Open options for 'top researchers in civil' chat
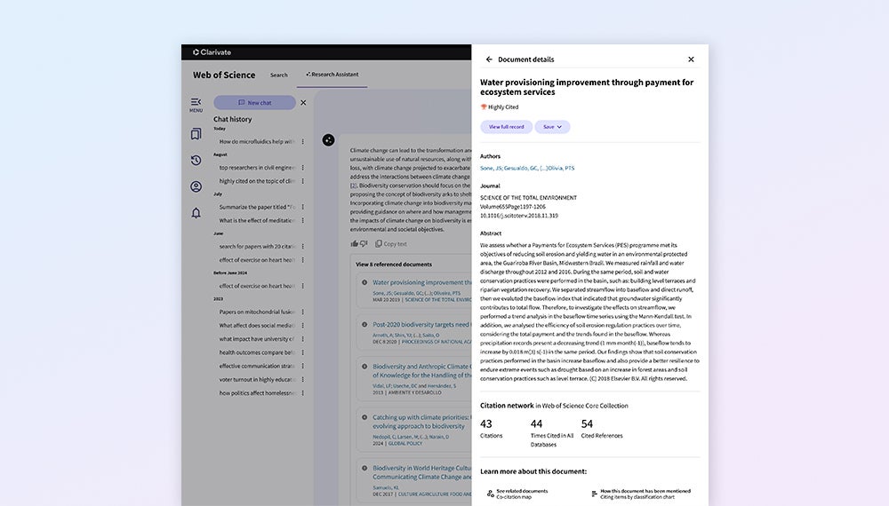The image size is (889, 506). (302, 167)
